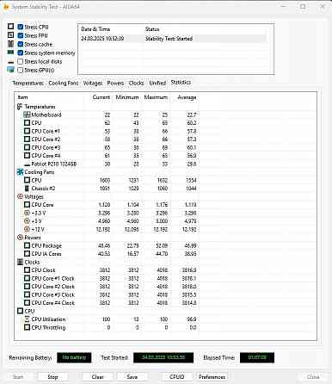Click the Status log column header
Screen dimensions: 332x384
(152, 29)
